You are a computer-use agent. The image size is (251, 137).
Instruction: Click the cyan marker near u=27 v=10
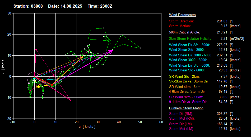92,56
